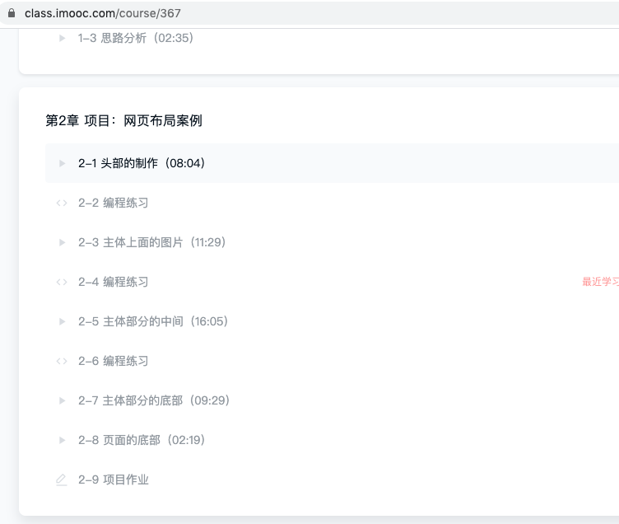619x524 pixels.
Task: Open lesson 1-3 思路分析 (02:35)
Action: click(135, 38)
